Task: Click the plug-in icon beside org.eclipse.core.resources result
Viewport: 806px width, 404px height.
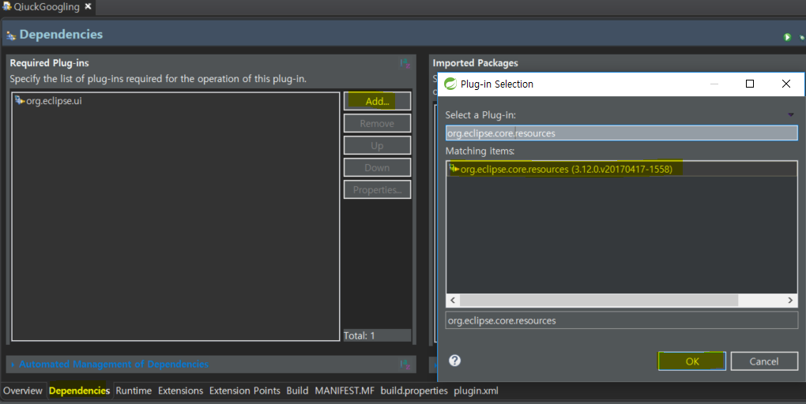Action: (454, 168)
